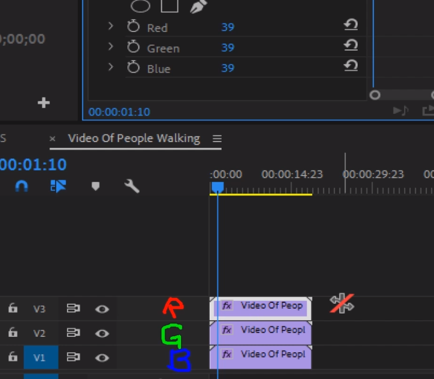Click the plus button editor icon
The width and height of the screenshot is (434, 379).
44,103
